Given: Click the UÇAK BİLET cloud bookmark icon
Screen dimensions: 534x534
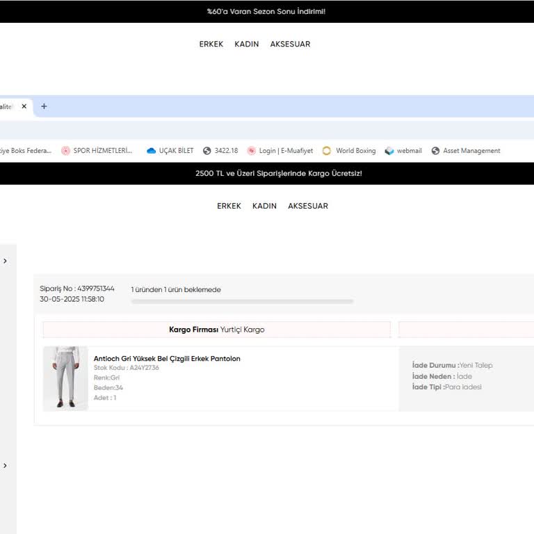Looking at the screenshot, I should tap(152, 151).
